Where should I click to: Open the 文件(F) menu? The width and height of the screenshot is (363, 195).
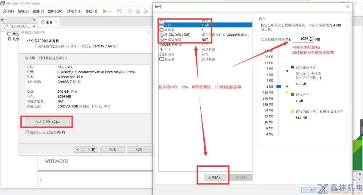[x=8, y=11]
